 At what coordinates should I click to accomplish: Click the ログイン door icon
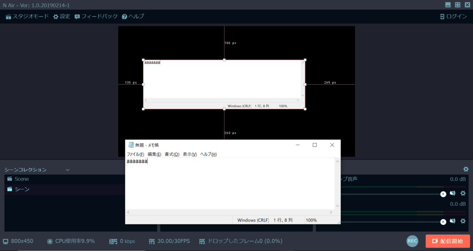point(442,17)
